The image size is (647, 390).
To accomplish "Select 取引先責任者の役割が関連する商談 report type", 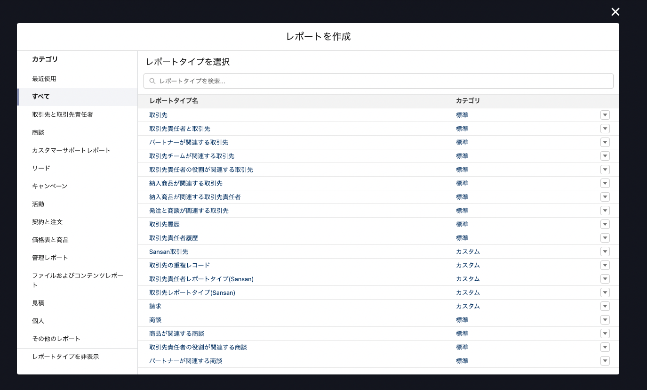I will (198, 347).
